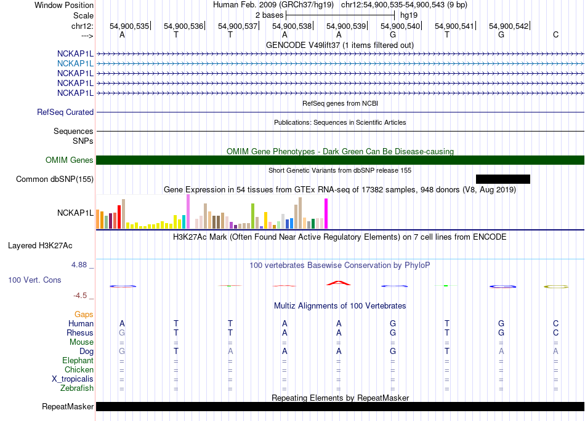
Task: Click the 2 bases scale bar
Action: (341, 14)
